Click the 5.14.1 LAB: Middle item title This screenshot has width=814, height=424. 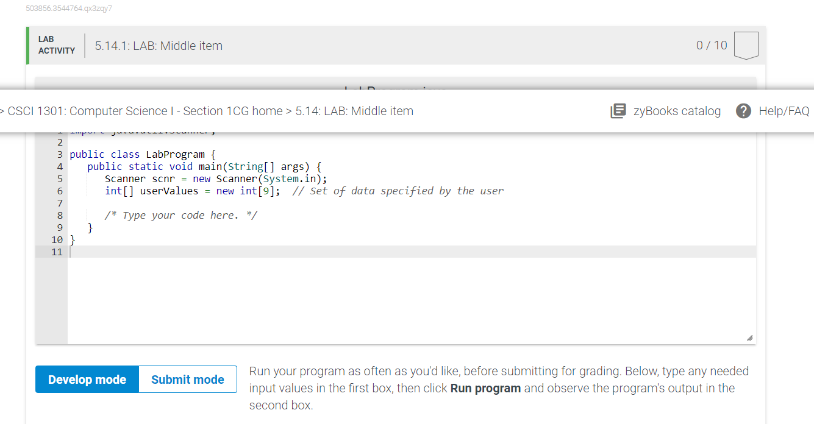(159, 46)
